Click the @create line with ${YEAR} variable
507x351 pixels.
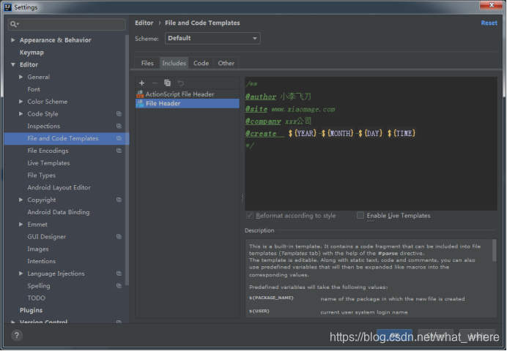[330, 133]
